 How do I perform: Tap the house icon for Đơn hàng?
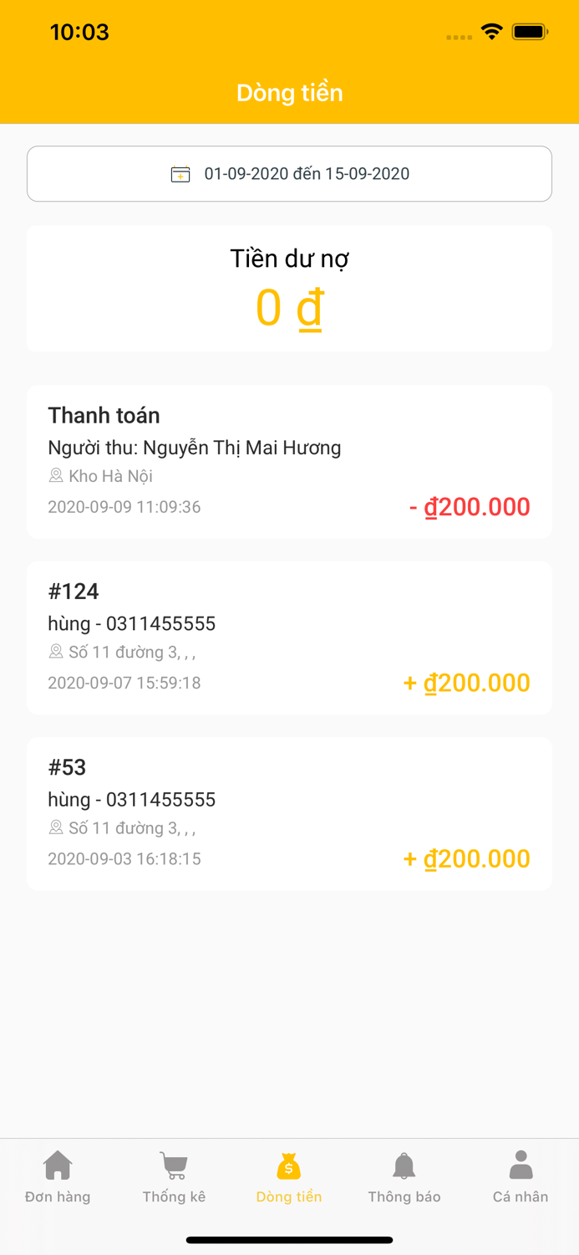tap(58, 1165)
